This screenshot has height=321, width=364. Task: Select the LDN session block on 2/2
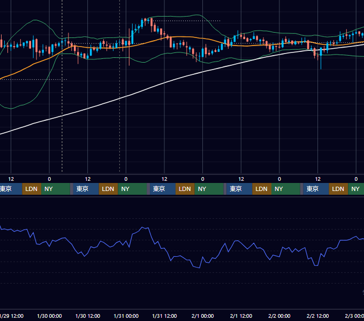coord(338,189)
